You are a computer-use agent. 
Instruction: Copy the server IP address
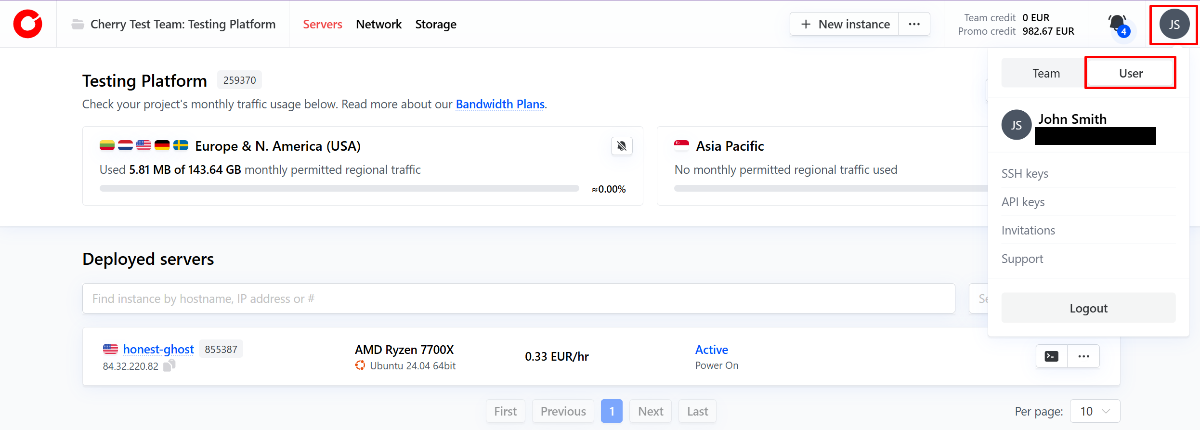coord(170,366)
